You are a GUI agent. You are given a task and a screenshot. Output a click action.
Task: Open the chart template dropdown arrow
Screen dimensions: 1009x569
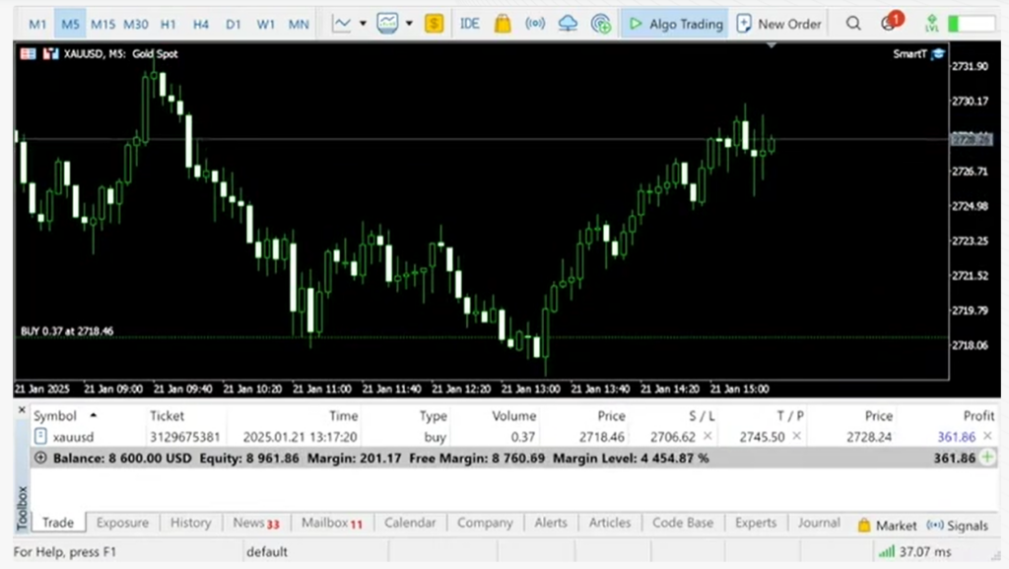coord(409,23)
